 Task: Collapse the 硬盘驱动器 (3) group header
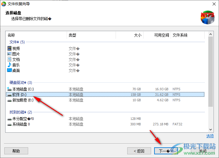click(21, 82)
